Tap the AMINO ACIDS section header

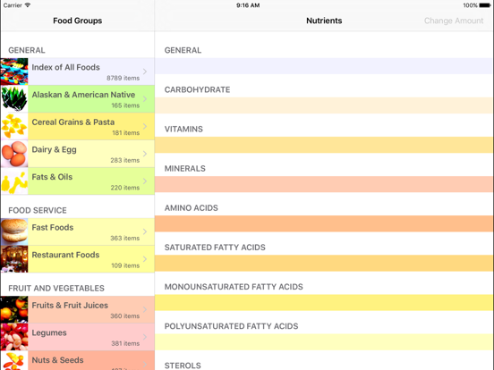(x=192, y=208)
